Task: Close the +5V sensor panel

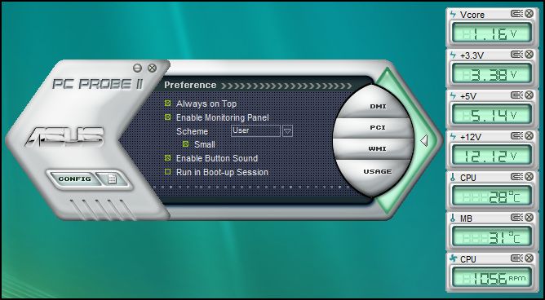Action: tap(529, 95)
